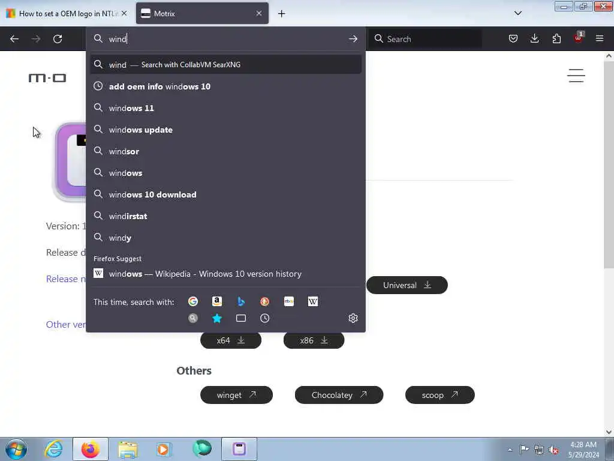This screenshot has width=614, height=461.
Task: Close the Motrix tab
Action: (x=259, y=13)
